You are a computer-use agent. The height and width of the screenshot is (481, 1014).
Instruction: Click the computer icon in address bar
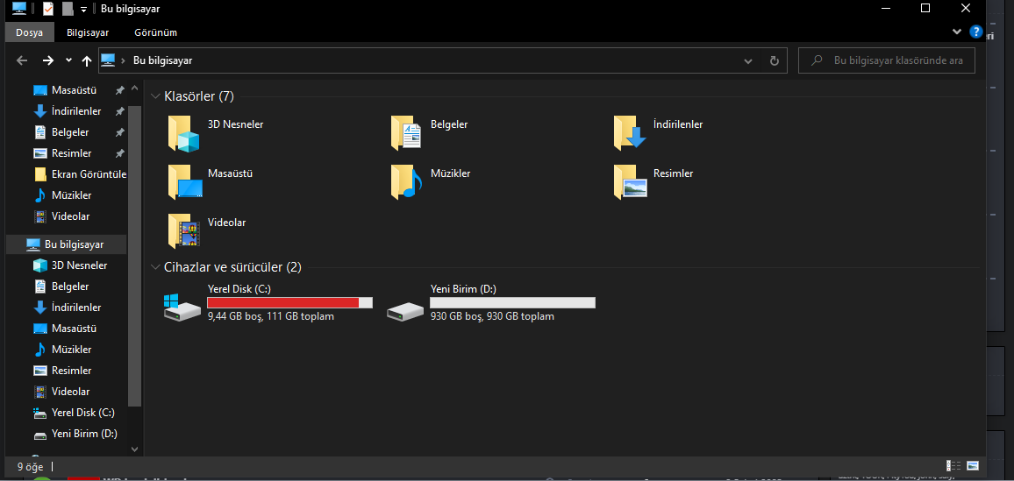(x=108, y=60)
